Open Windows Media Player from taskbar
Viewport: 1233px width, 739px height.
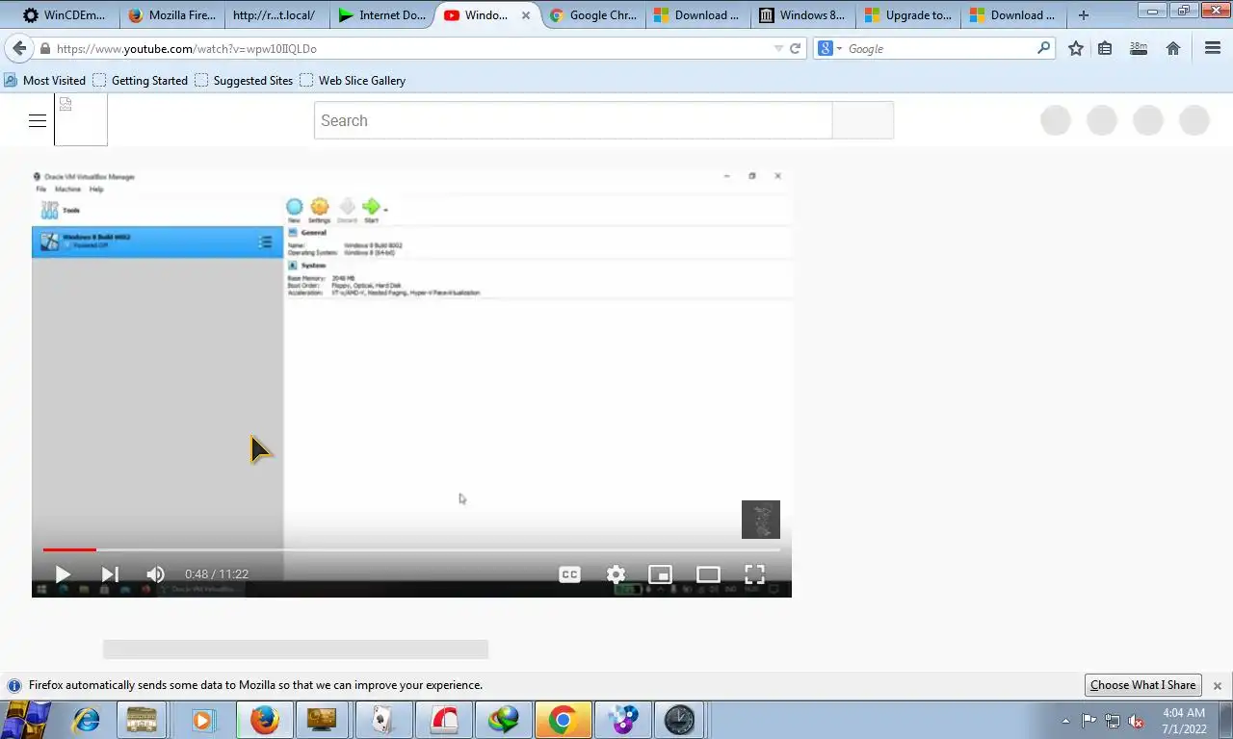(x=202, y=720)
